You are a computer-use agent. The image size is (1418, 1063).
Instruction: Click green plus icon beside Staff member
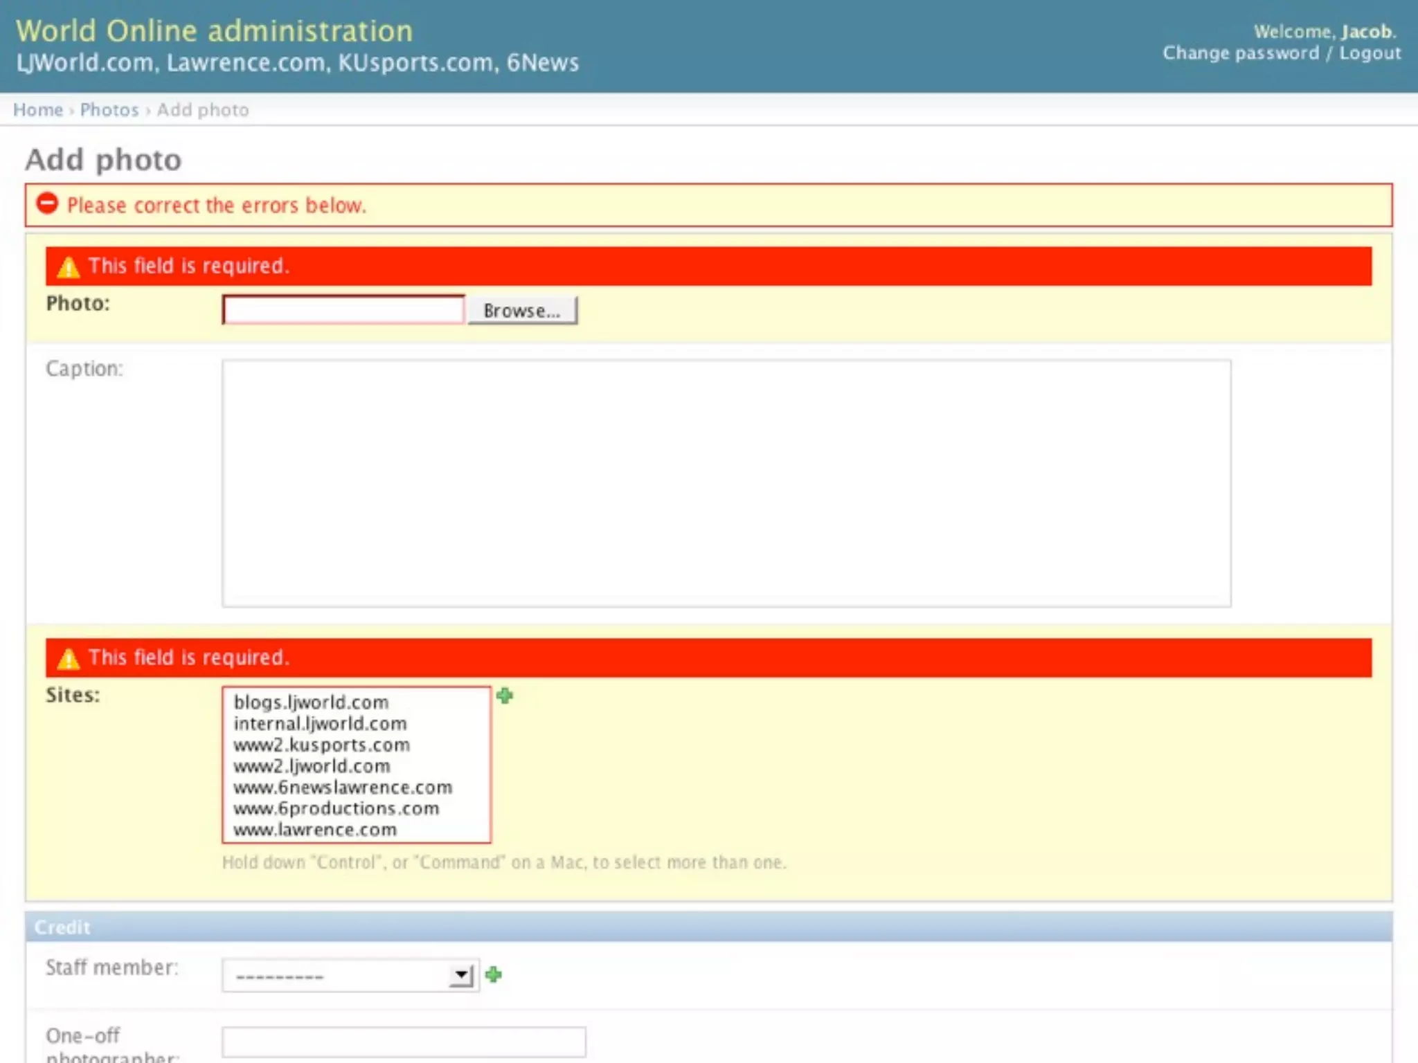click(493, 974)
